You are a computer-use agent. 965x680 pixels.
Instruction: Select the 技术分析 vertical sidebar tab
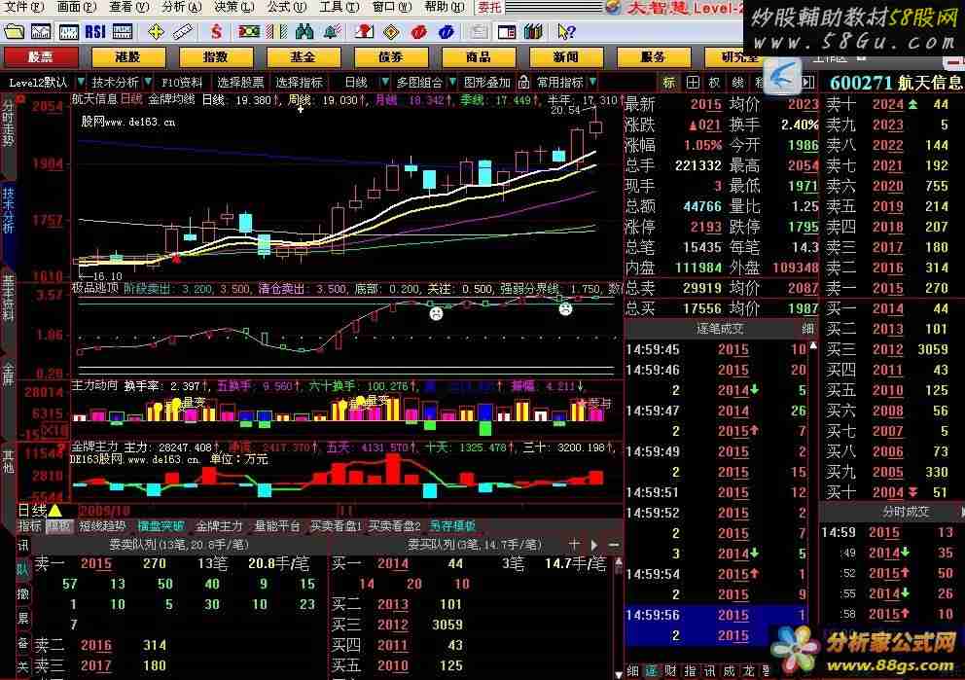8,210
